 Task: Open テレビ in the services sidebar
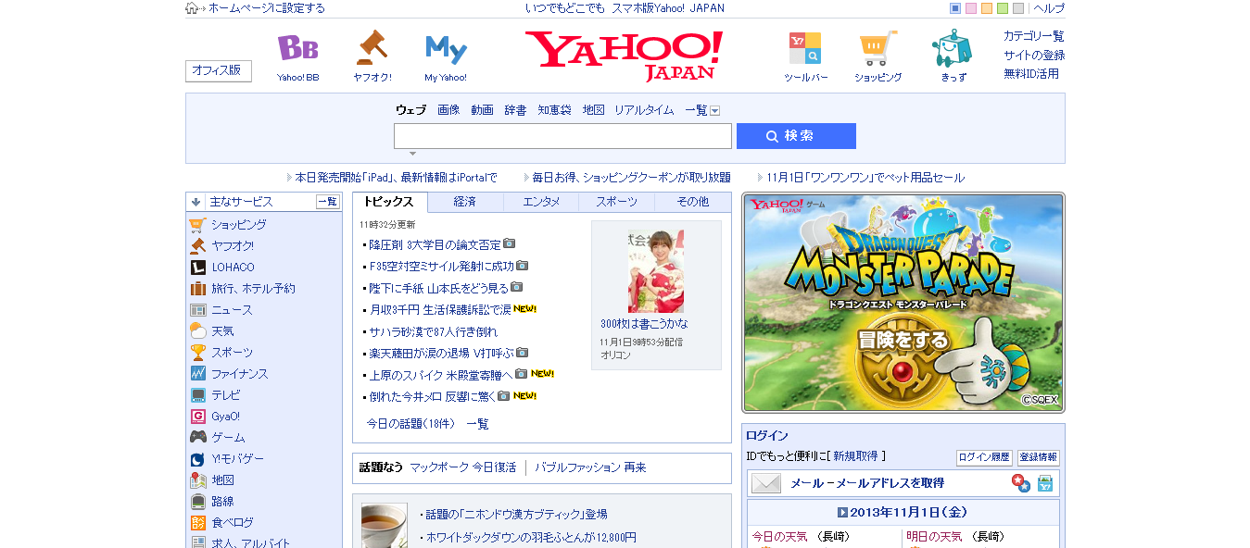pyautogui.click(x=225, y=394)
